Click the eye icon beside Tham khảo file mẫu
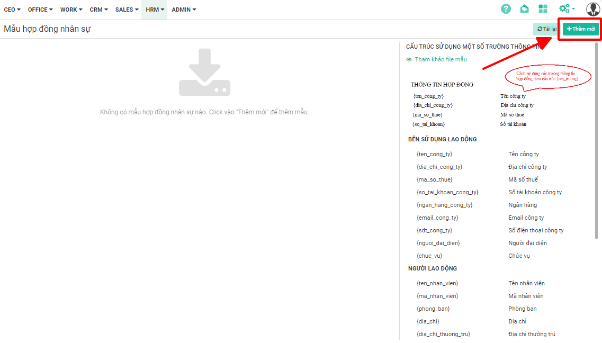This screenshot has height=343, width=602. click(409, 60)
